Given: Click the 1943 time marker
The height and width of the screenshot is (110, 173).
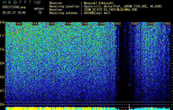Looking at the screenshot, I should coord(52,24).
